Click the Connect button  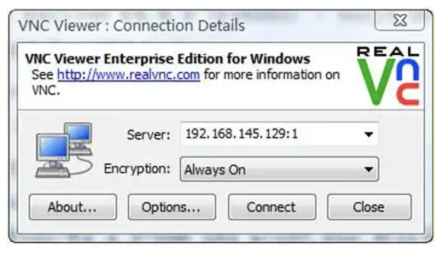[271, 207]
